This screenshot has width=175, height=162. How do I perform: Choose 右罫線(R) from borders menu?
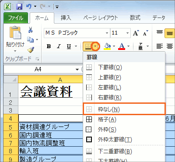pyautogui.click(x=124, y=97)
